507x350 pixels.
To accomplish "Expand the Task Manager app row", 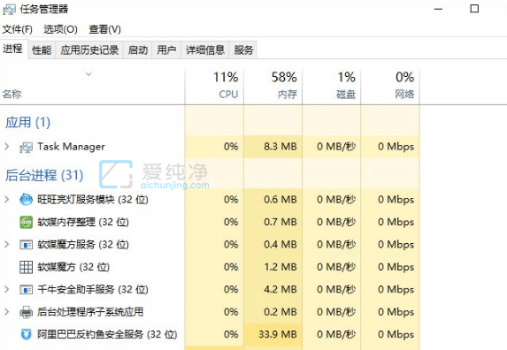I will coord(7,147).
